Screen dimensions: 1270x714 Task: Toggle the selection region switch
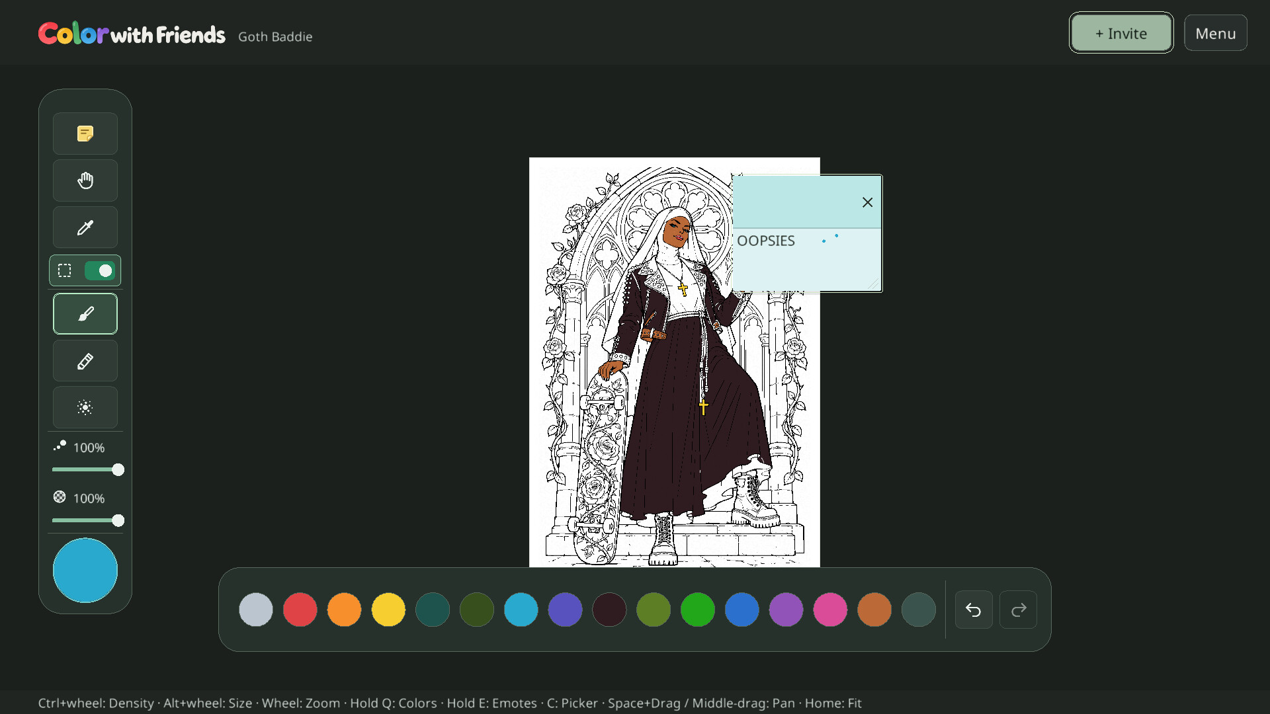[100, 270]
